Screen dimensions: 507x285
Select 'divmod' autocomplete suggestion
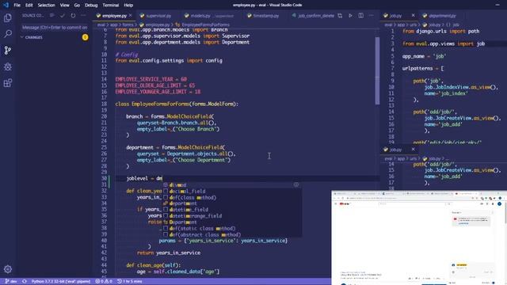231,184
